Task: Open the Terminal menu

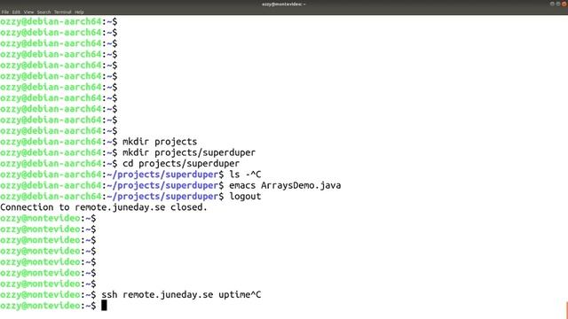Action: point(63,12)
